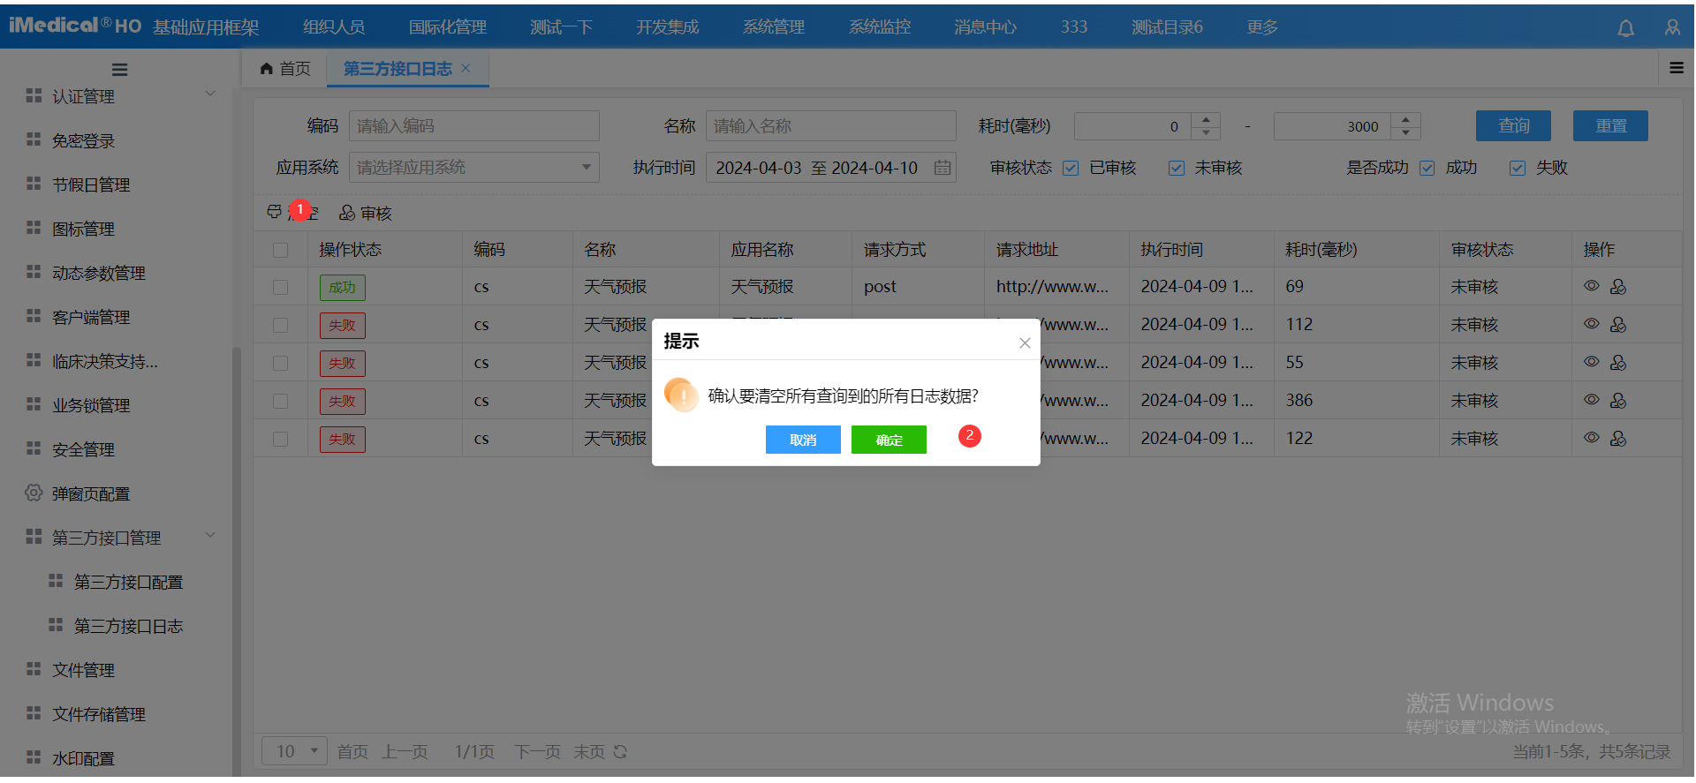Close the 第三方接口日志 tab
The width and height of the screenshot is (1696, 783).
(466, 68)
